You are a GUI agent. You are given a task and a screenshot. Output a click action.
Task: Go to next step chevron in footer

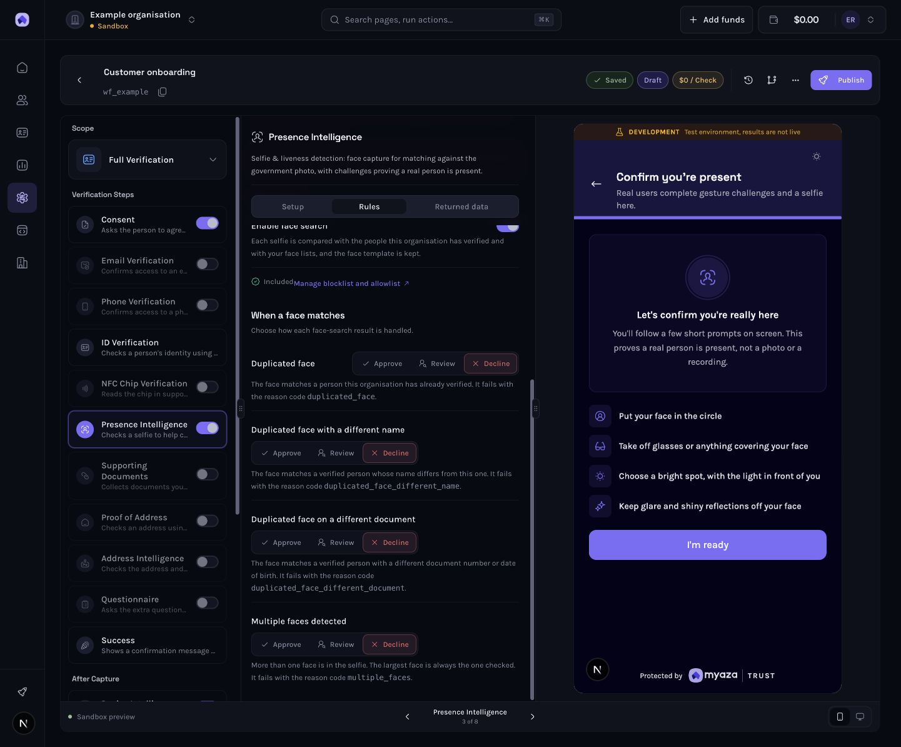pyautogui.click(x=533, y=717)
